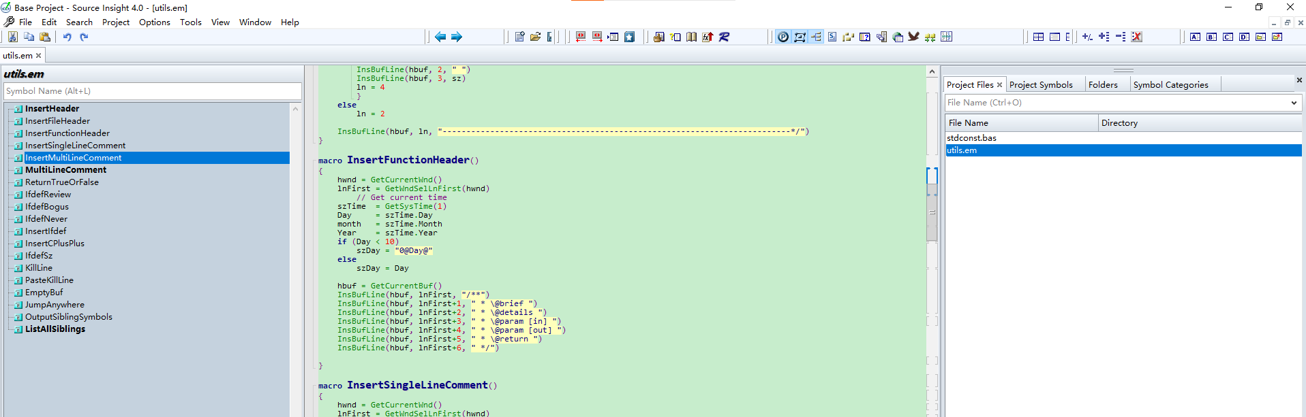The image size is (1306, 417).
Task: Sort by the Directory column header
Action: point(1119,123)
